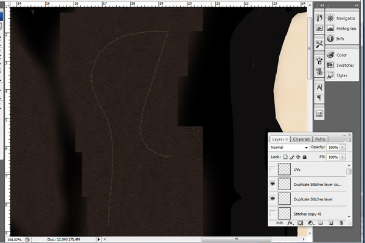Add a layer mask
This screenshot has width=365, height=243.
(x=301, y=223)
